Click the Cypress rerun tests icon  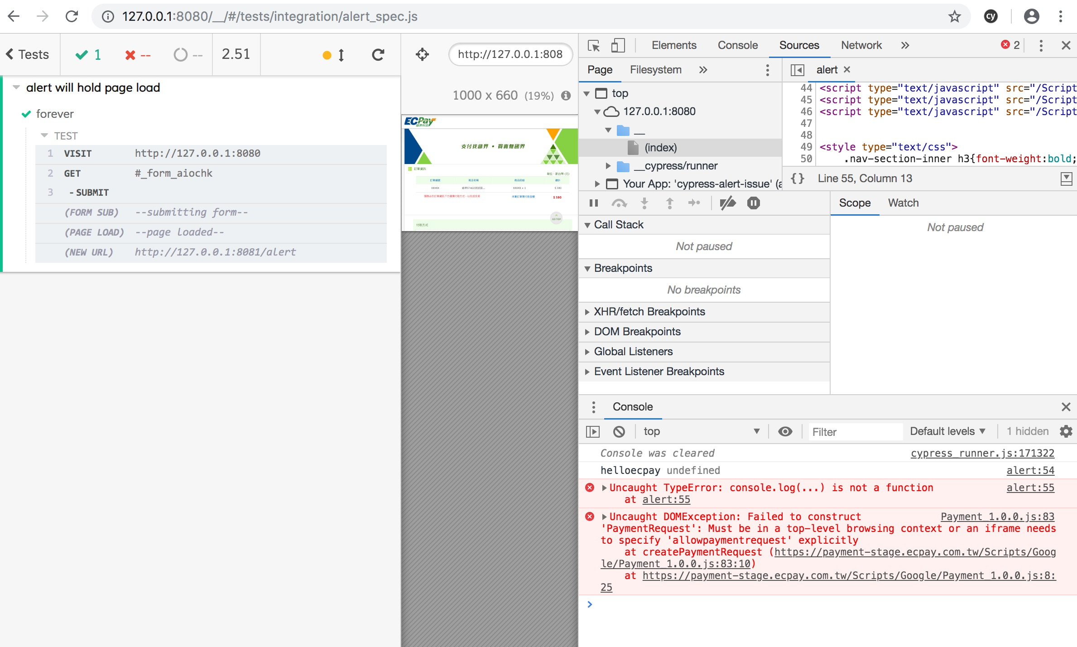pos(378,55)
